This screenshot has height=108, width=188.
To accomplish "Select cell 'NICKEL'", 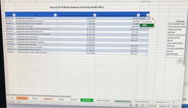I will tap(170, 40).
